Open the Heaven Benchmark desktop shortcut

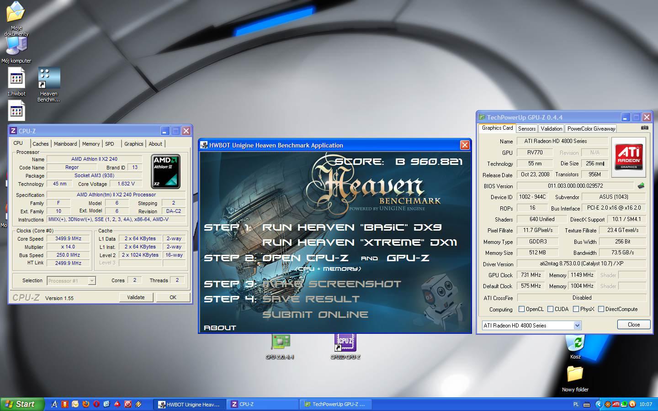click(x=49, y=85)
